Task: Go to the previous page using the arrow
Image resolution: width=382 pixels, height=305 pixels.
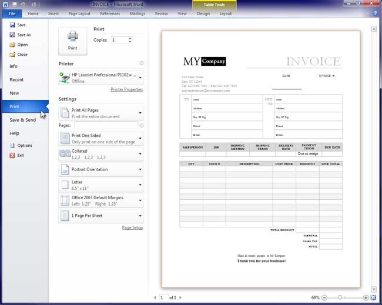Action: 155,297
